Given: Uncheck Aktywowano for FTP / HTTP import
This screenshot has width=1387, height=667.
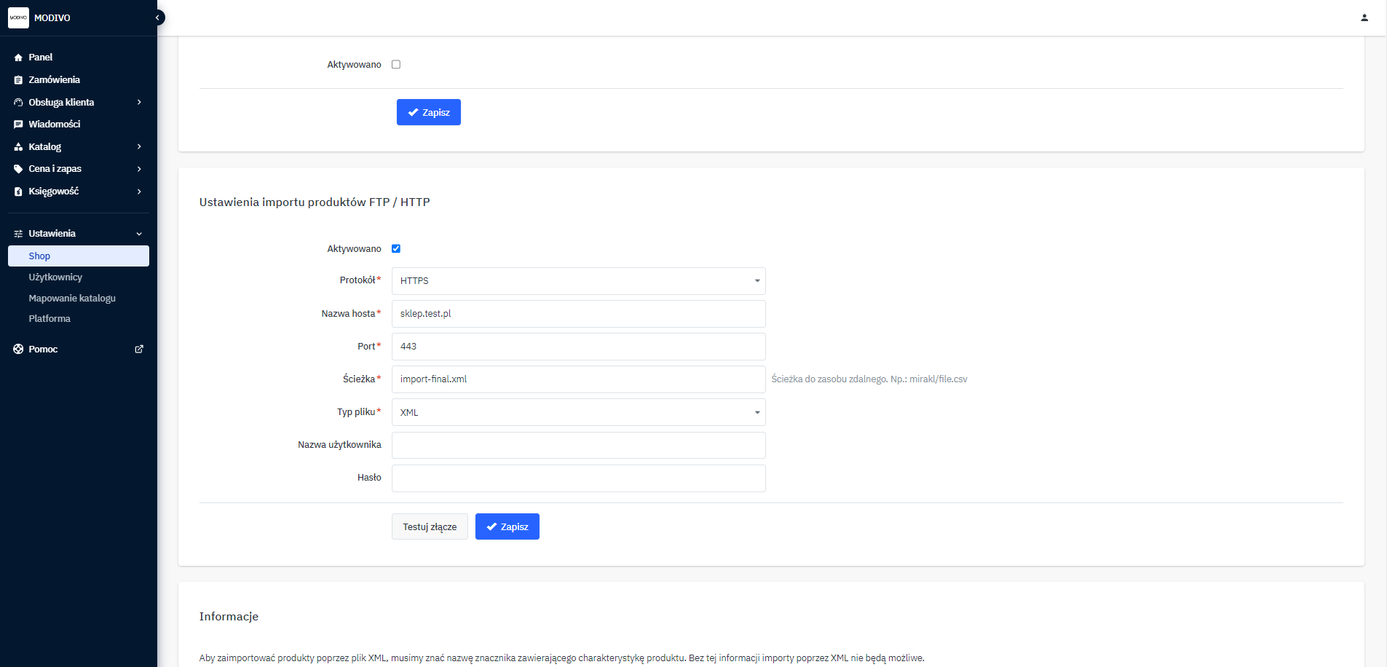Looking at the screenshot, I should pos(396,249).
